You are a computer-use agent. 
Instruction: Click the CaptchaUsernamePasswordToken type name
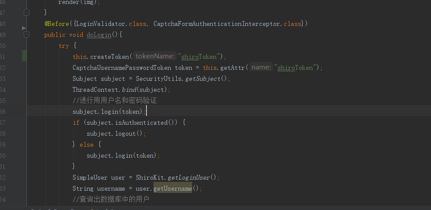coord(122,68)
